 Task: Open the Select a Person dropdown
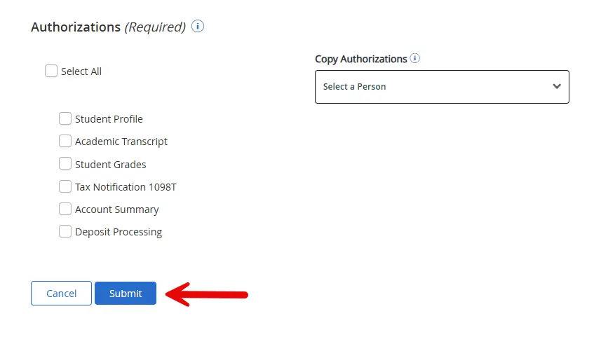click(x=441, y=87)
